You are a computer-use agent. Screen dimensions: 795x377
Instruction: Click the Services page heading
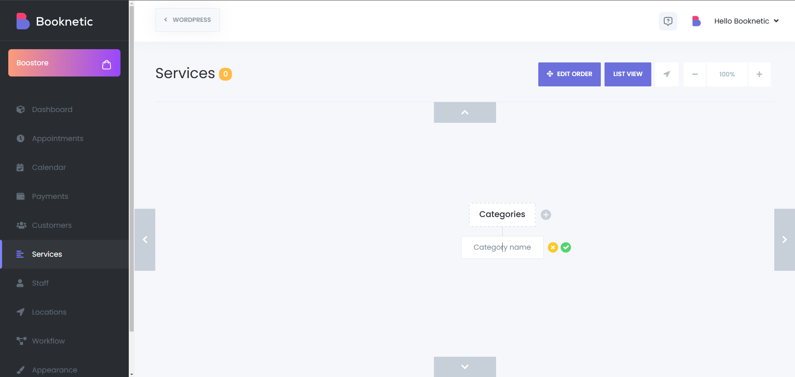[185, 73]
